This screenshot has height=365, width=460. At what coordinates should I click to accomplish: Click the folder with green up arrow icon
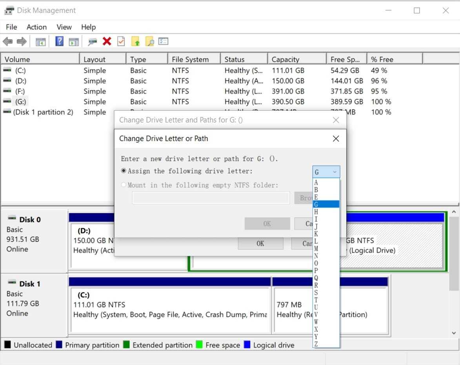pos(135,41)
